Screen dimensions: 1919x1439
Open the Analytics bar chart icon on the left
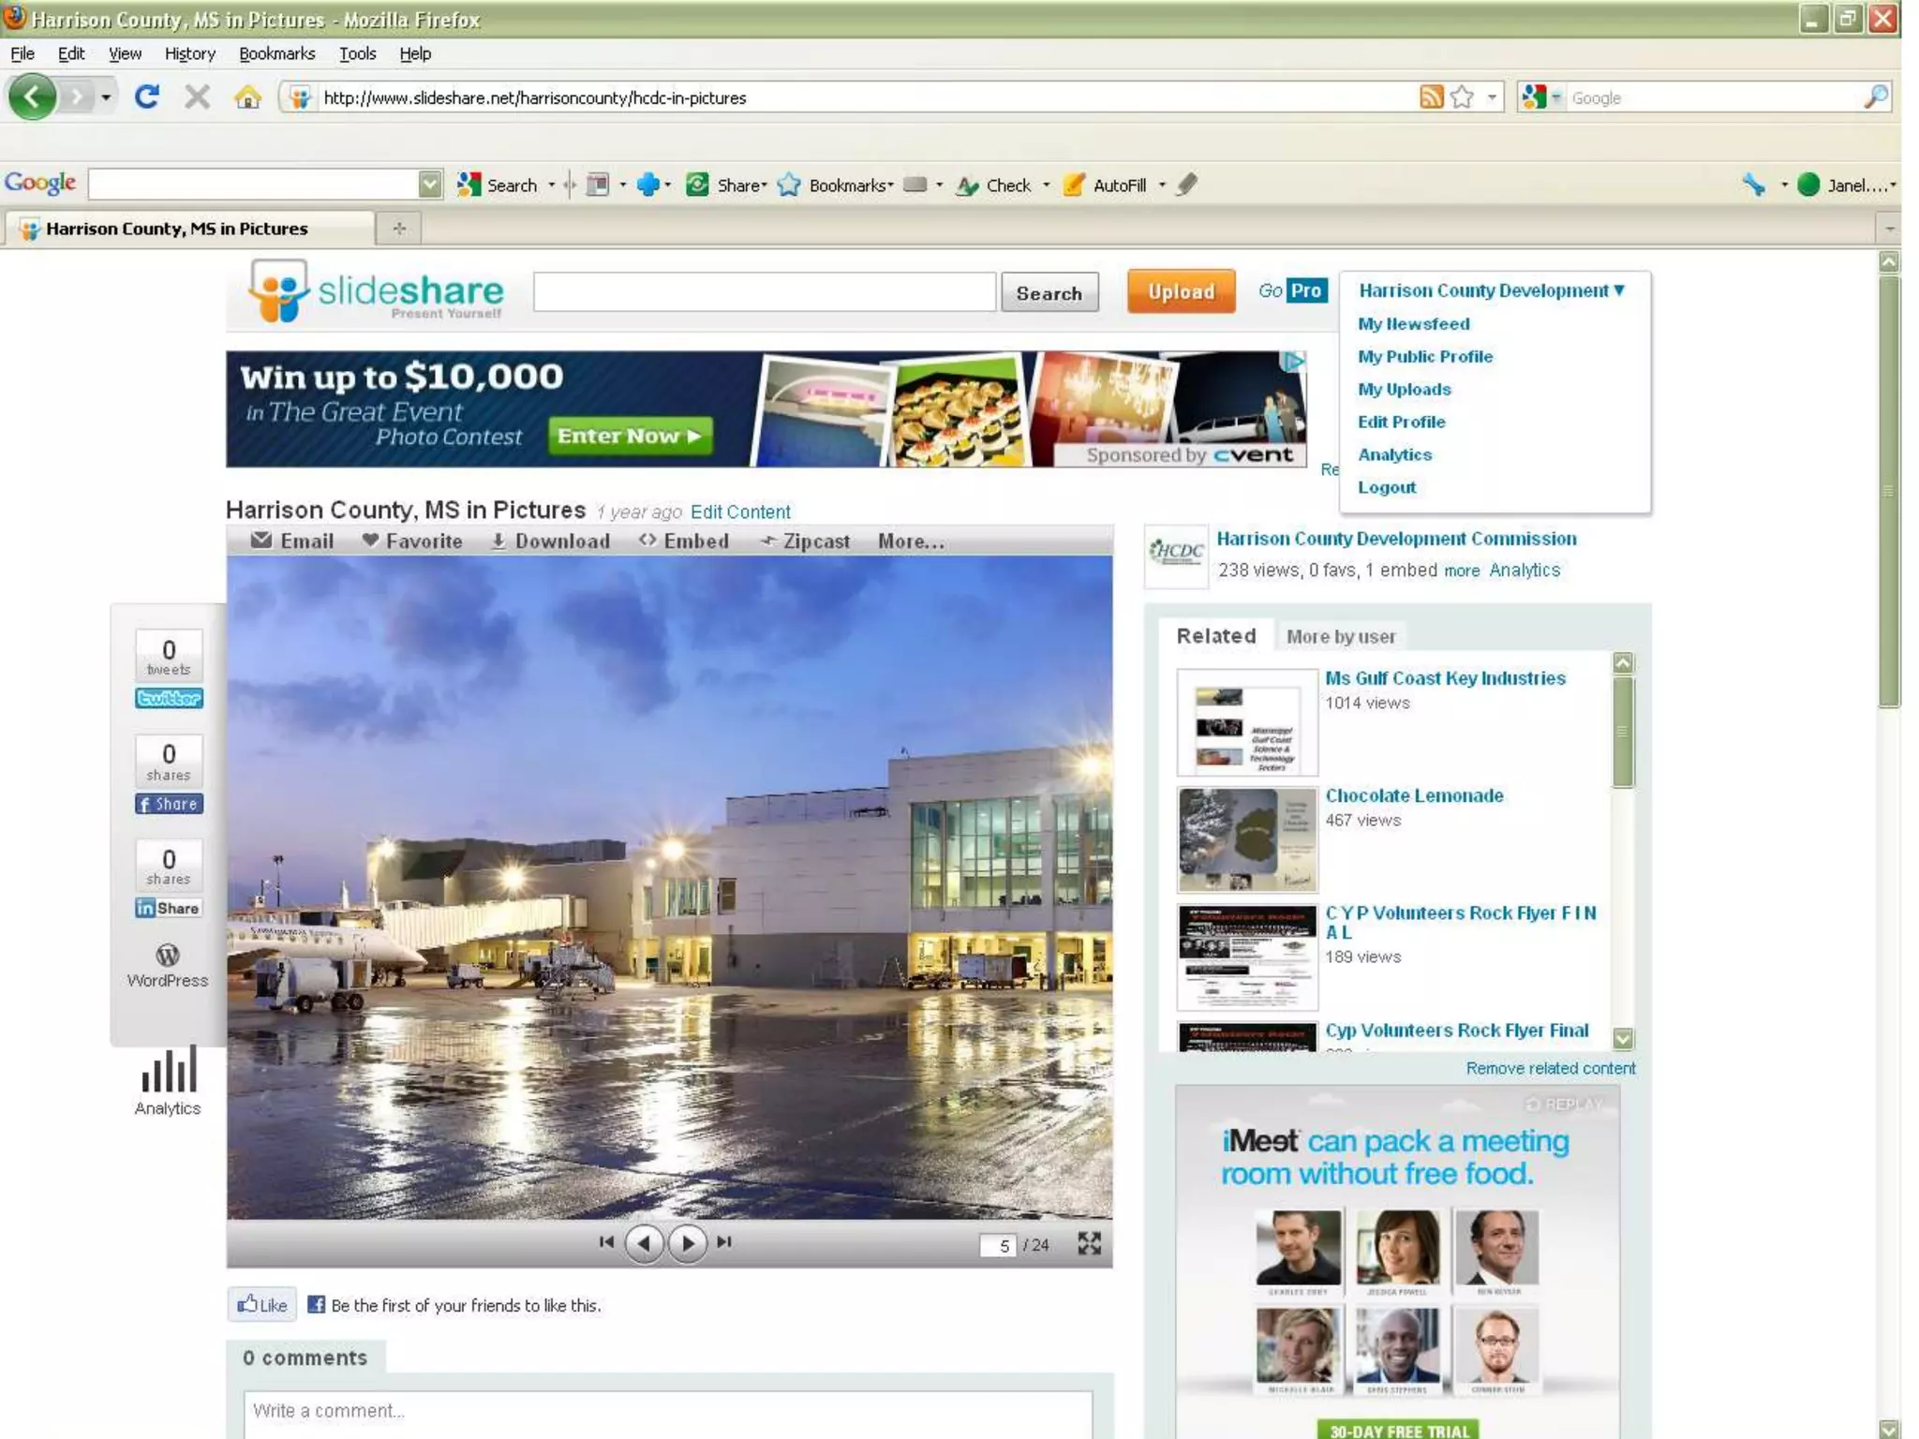(x=169, y=1070)
